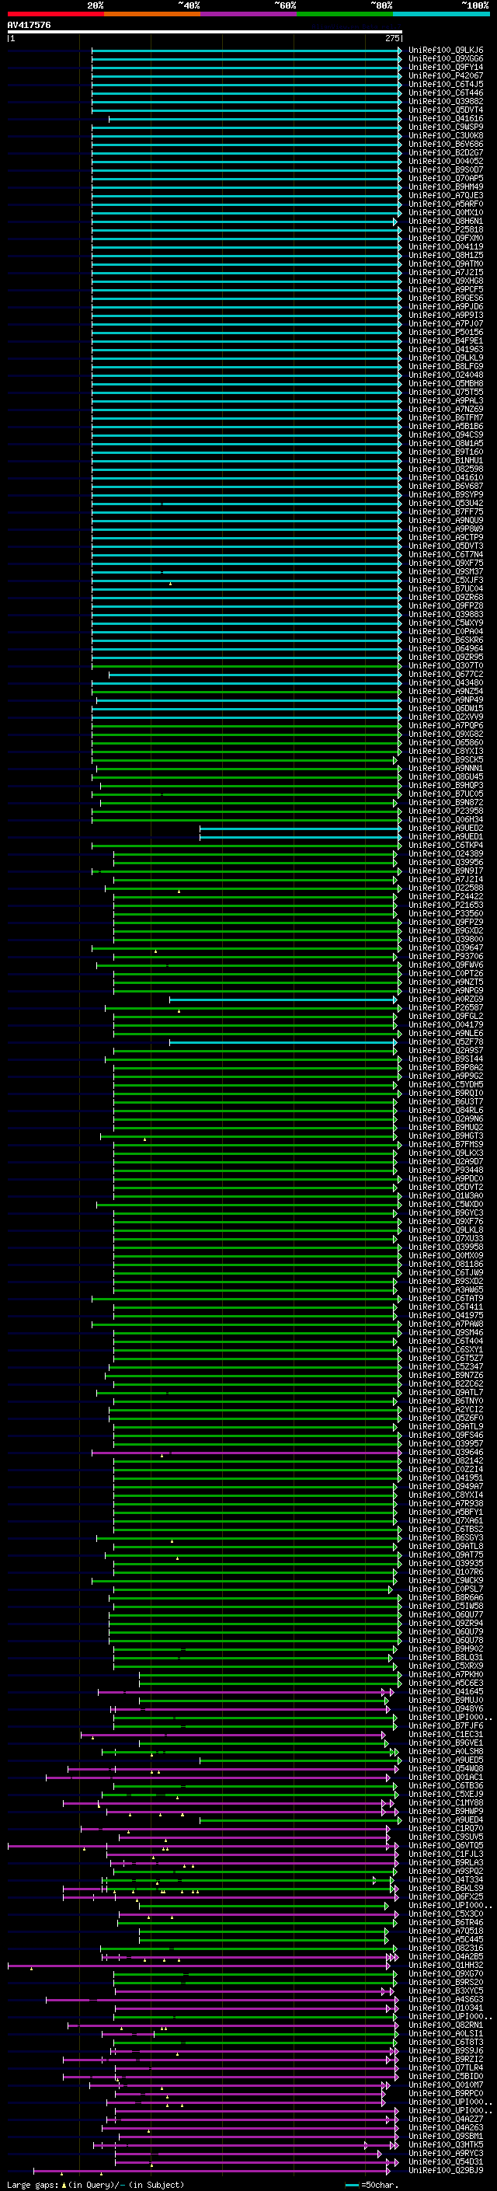Screen dimensions: 497x2191
Task: Click hit label UniRef100_Q9LKJ6
Action: coord(446,51)
